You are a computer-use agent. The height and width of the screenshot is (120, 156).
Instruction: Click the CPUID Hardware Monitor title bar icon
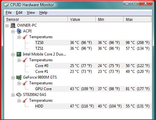click(6, 5)
